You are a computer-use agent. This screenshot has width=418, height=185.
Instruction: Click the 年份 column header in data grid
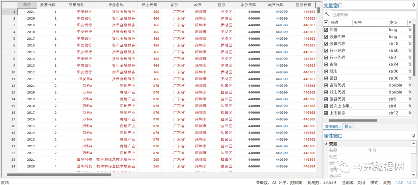click(x=27, y=5)
